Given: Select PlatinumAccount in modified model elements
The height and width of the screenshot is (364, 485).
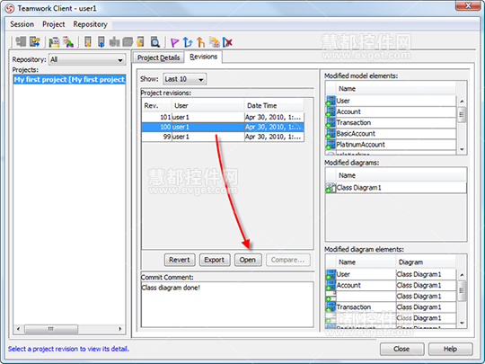Looking at the screenshot, I should 391,145.
